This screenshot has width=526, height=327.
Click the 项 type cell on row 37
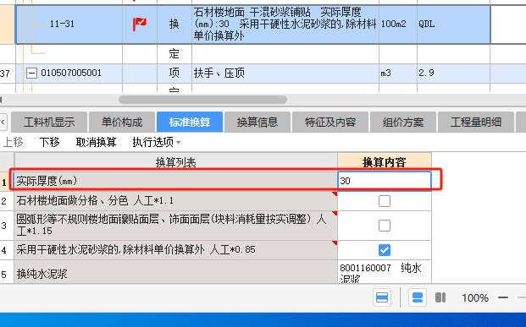(174, 73)
